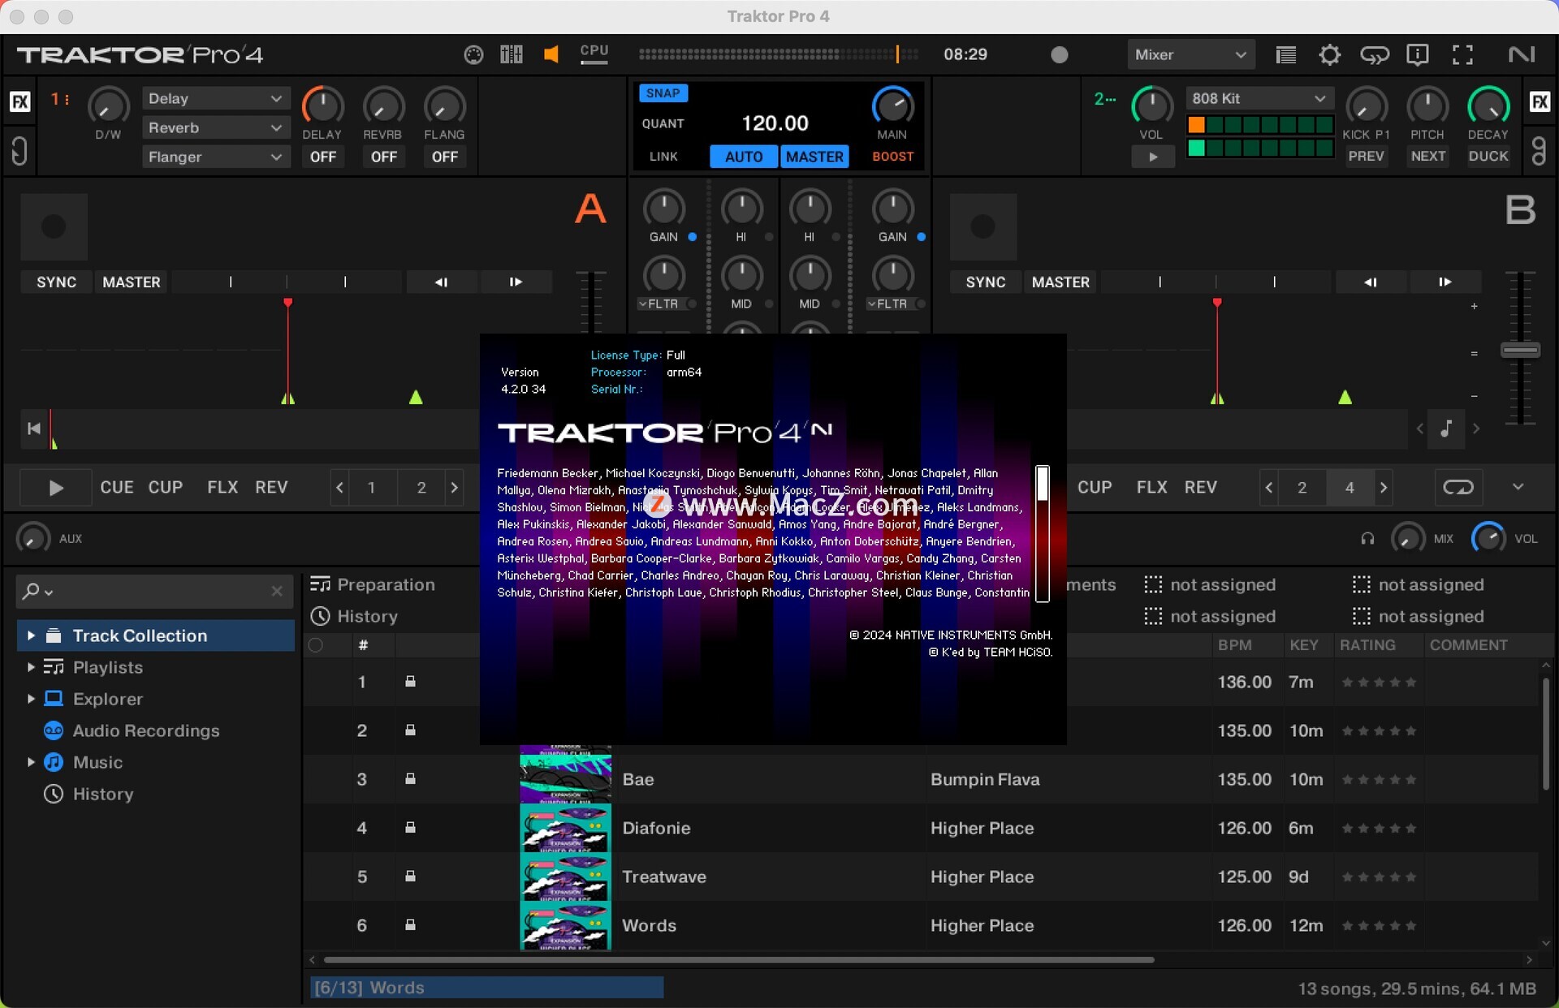
Task: Open Audio Recordings in browser tree
Action: pos(146,730)
